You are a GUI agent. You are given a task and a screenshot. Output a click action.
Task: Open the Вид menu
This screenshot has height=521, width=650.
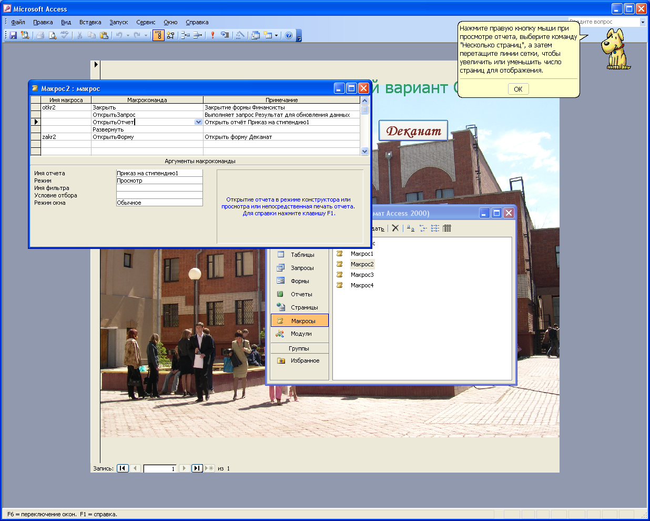[x=66, y=22]
